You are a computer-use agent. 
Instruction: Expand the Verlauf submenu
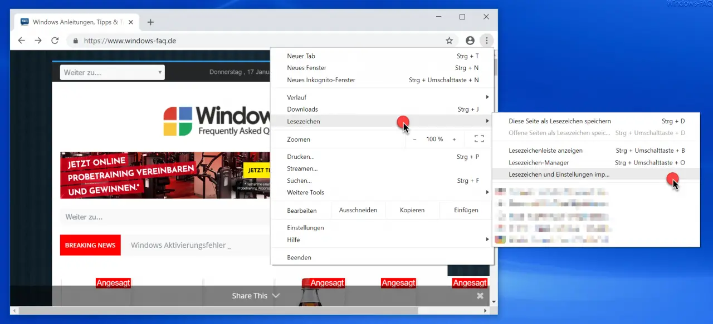click(x=382, y=97)
